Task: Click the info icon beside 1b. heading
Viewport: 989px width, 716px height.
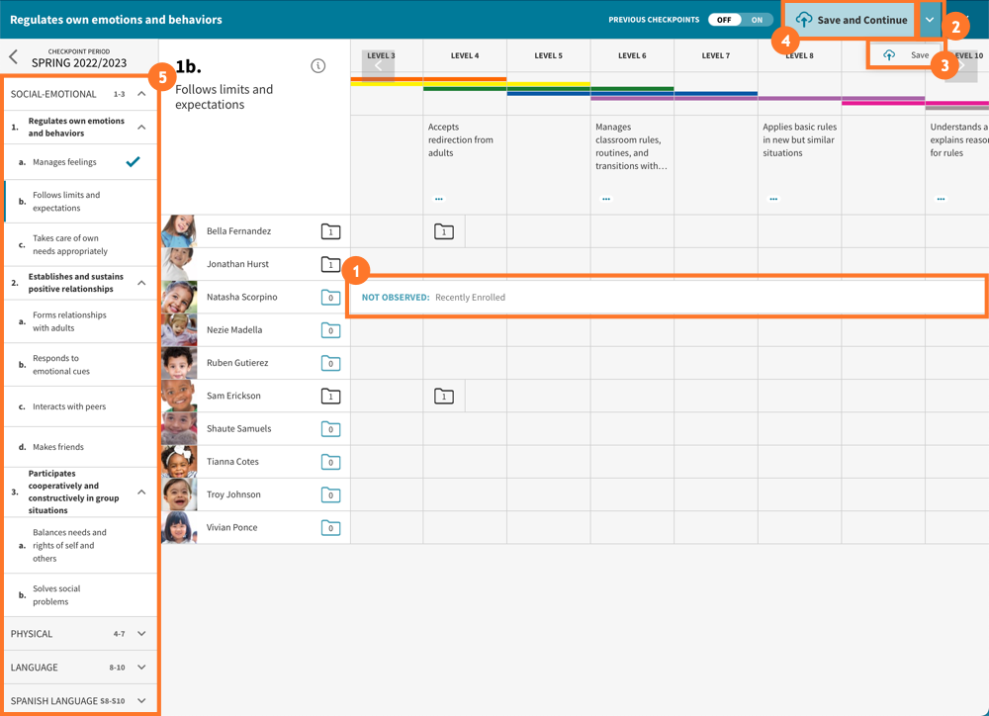Action: point(317,66)
